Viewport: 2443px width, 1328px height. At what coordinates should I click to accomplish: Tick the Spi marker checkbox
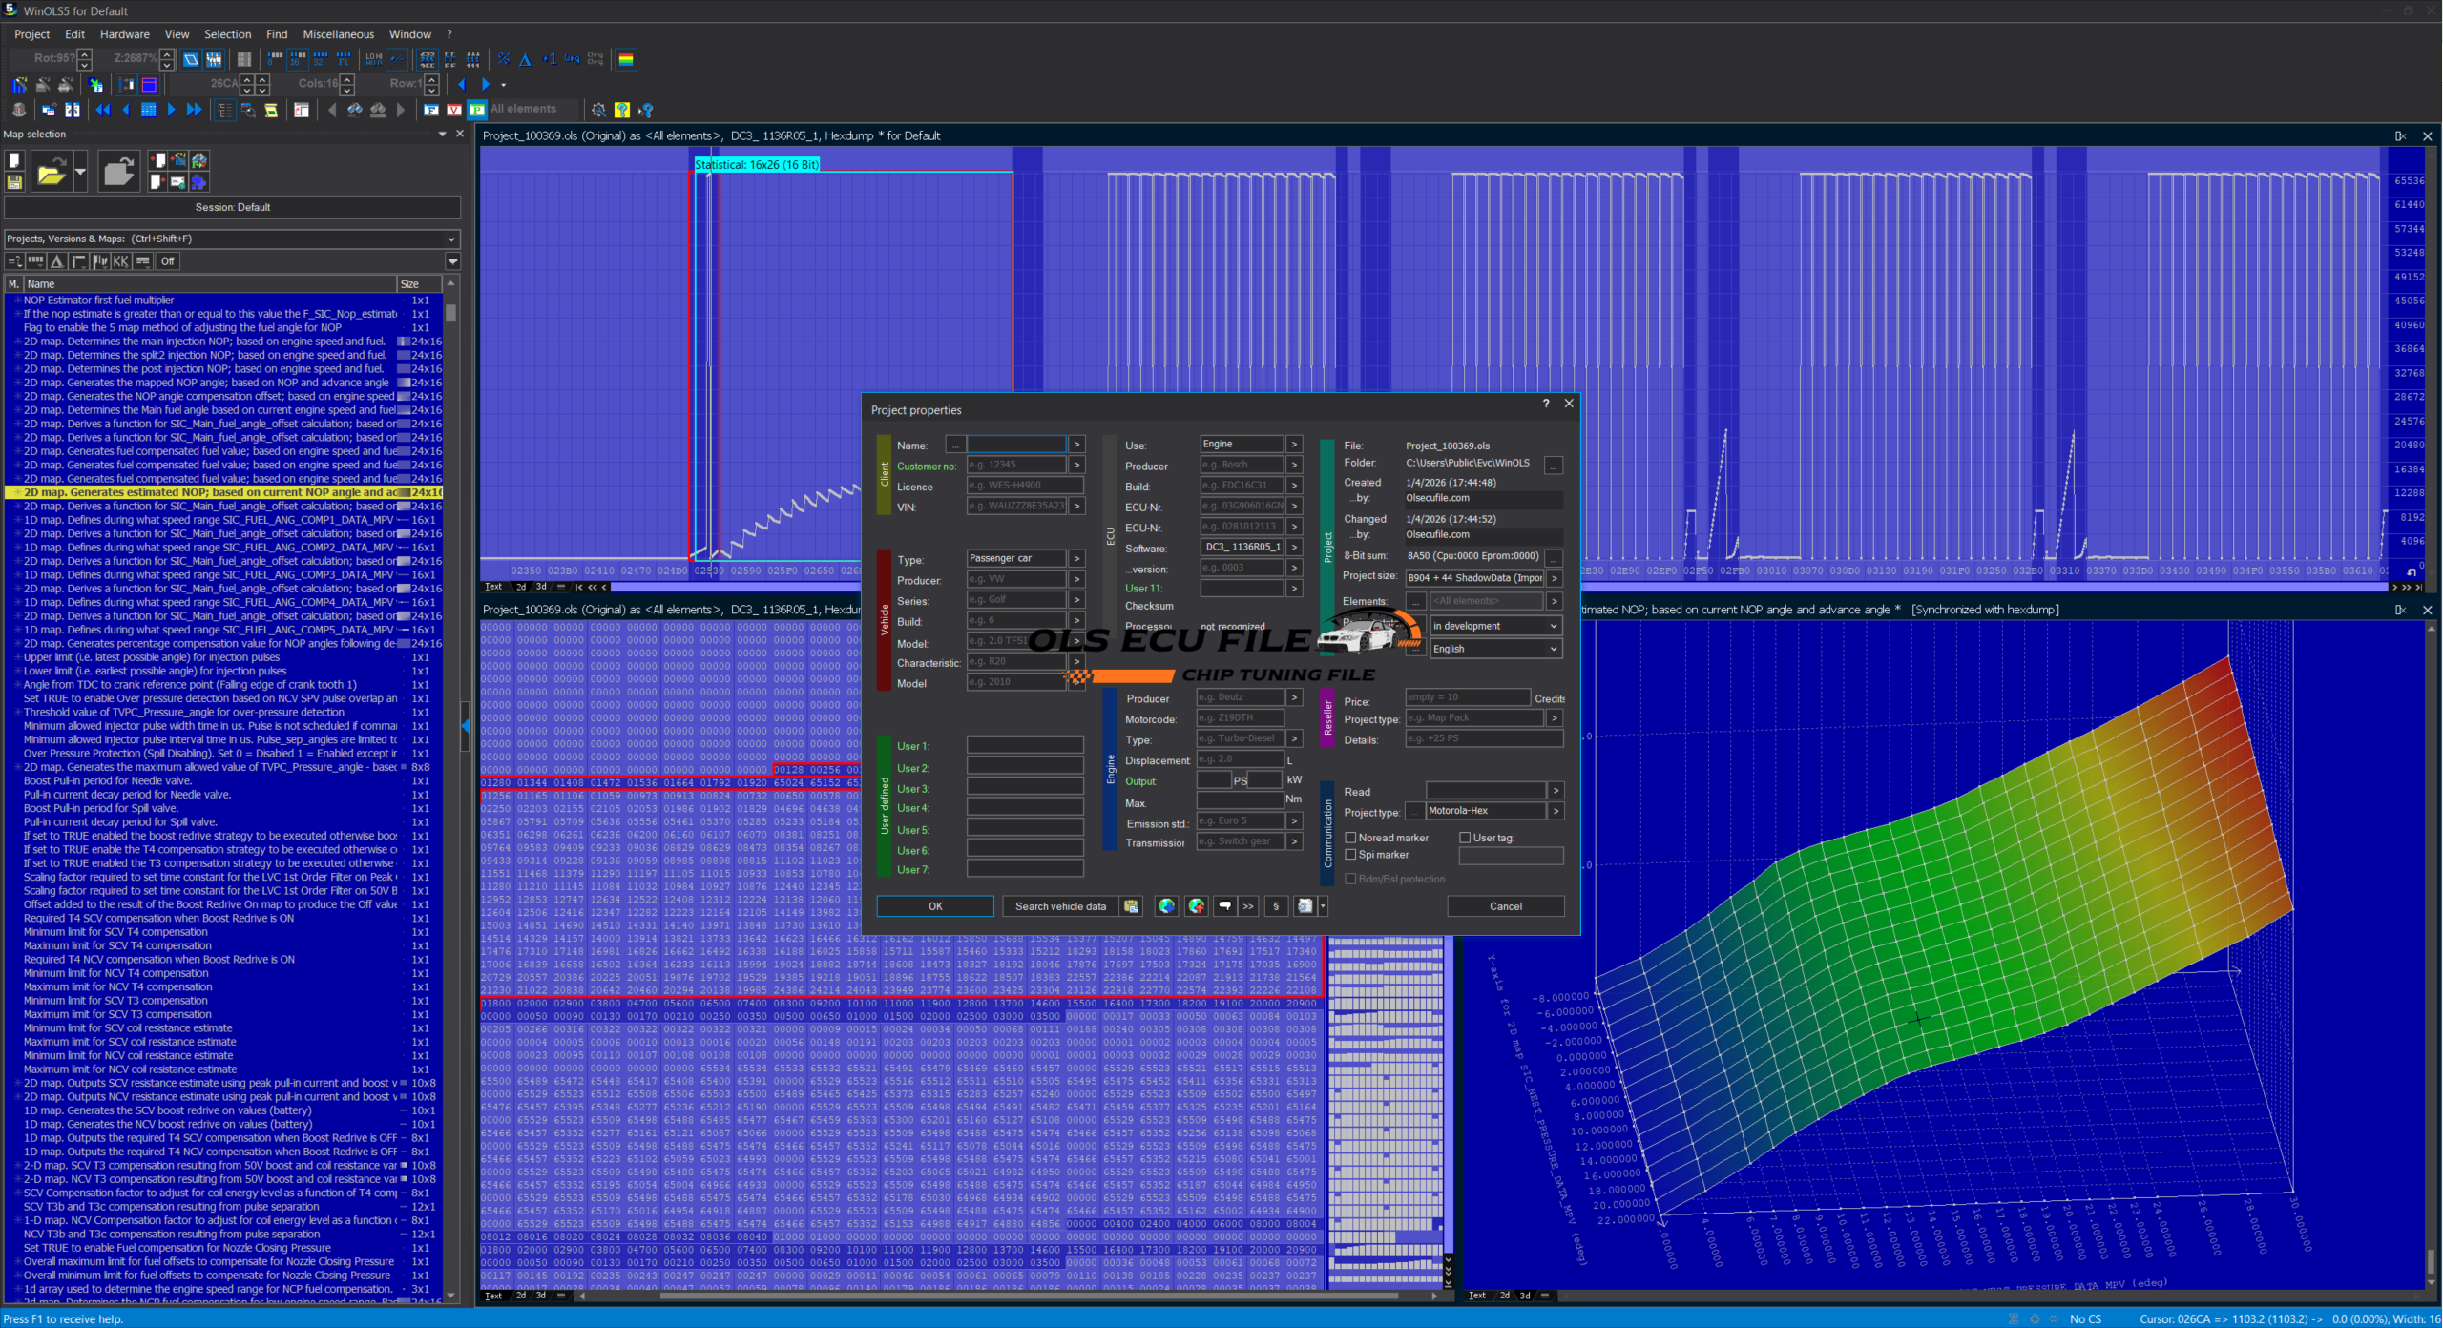pyautogui.click(x=1351, y=855)
